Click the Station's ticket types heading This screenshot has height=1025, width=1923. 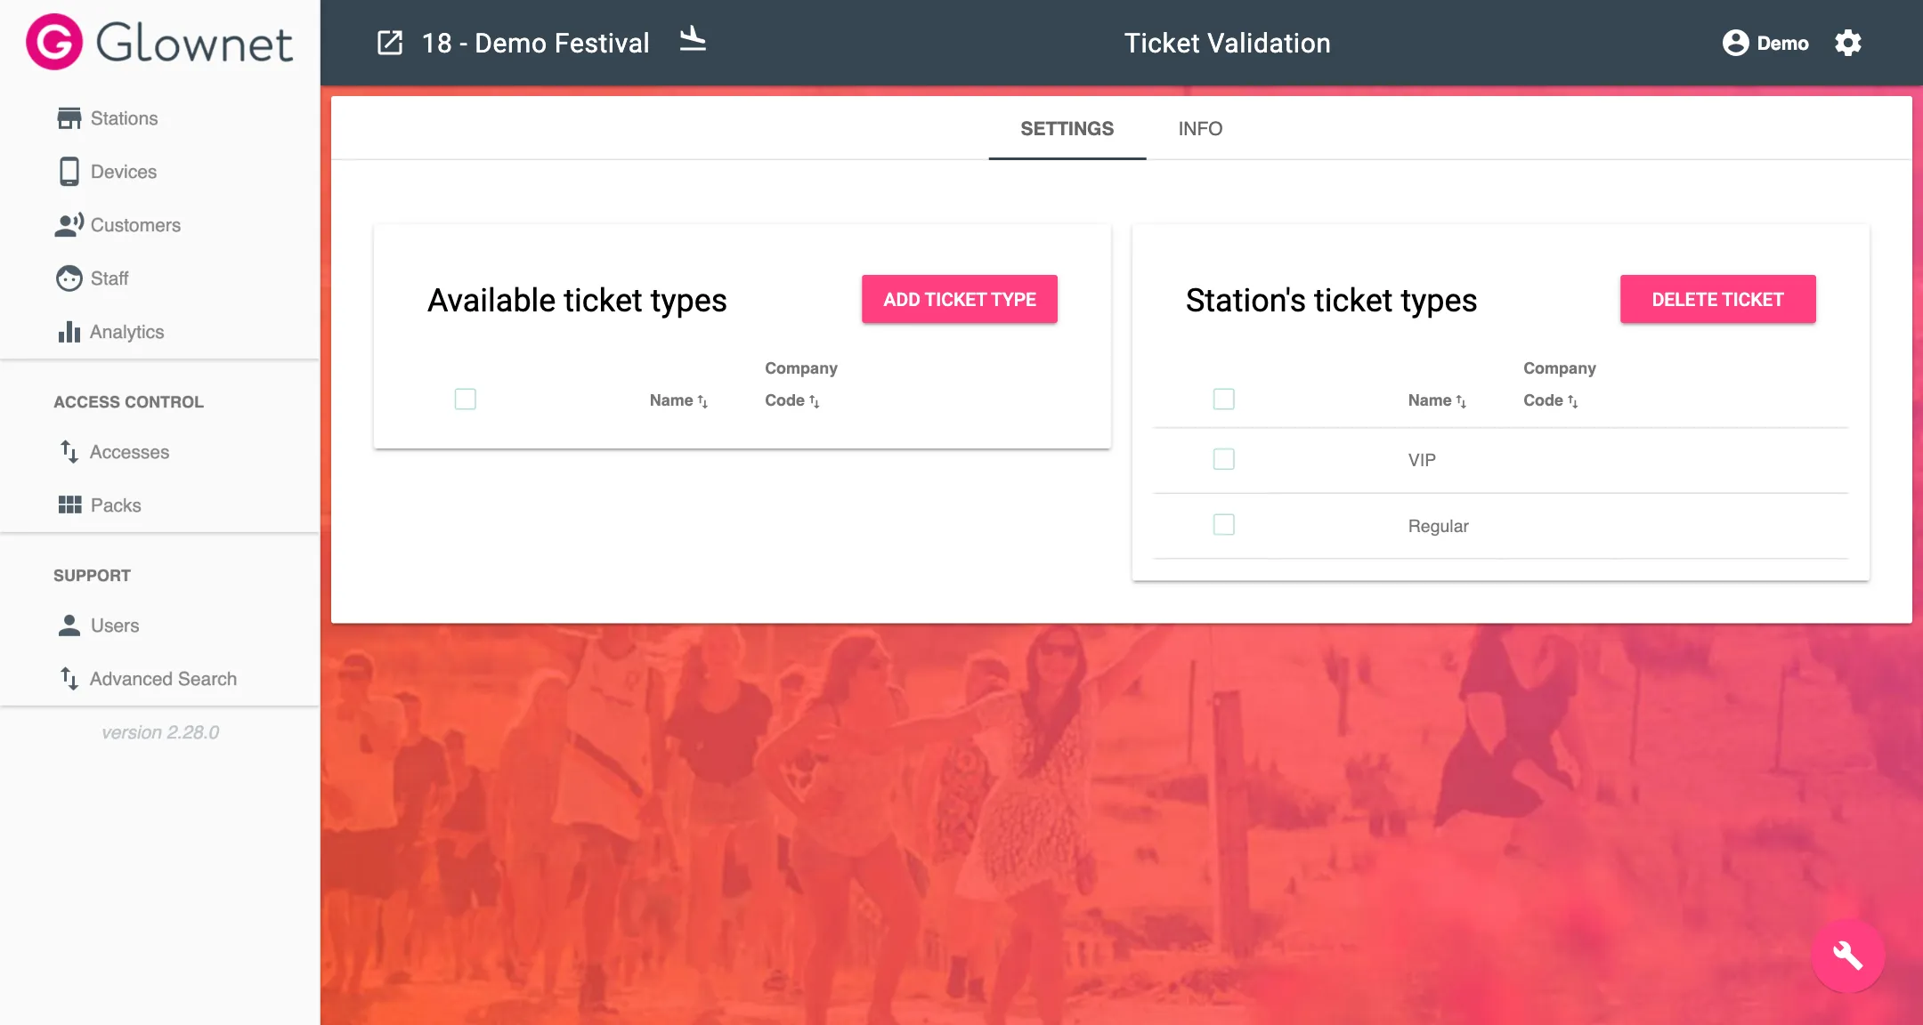(x=1331, y=301)
